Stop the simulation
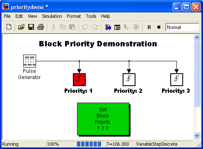203x149 pixels. [159, 27]
